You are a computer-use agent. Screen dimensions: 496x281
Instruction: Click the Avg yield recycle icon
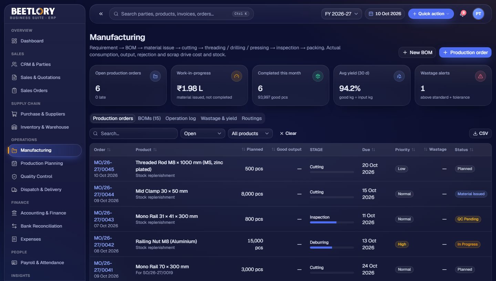[x=399, y=76]
